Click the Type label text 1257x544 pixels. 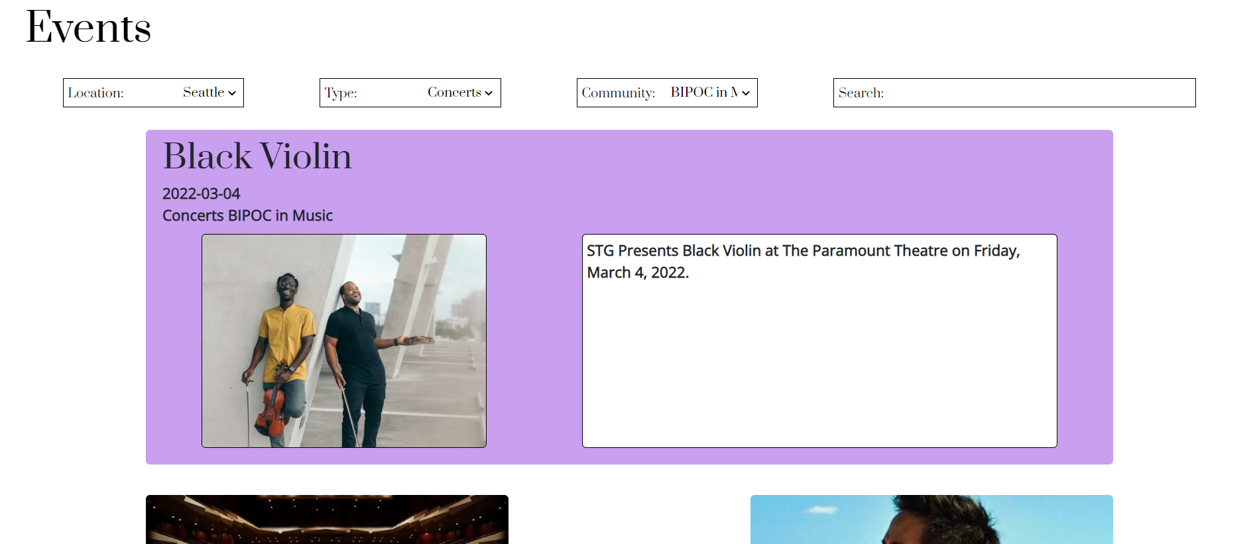(341, 93)
